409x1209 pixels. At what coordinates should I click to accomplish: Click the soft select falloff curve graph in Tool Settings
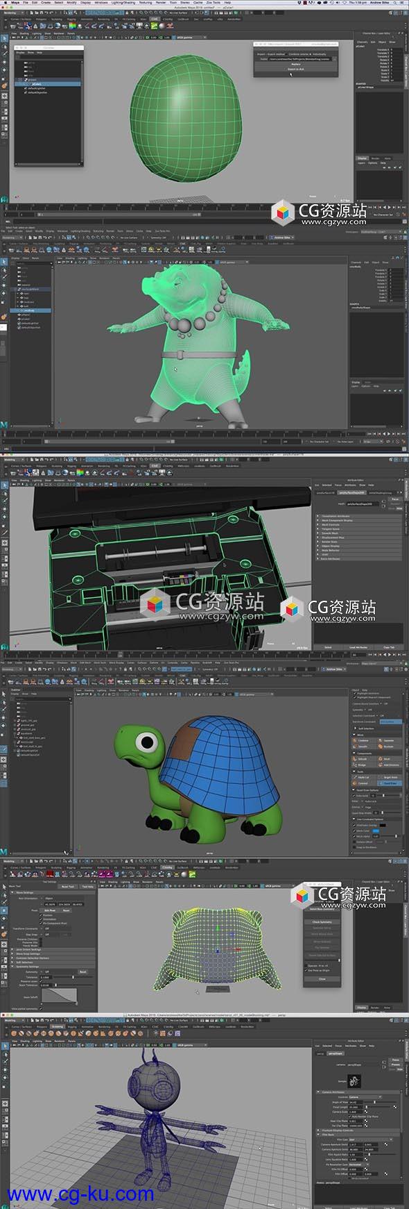59,995
